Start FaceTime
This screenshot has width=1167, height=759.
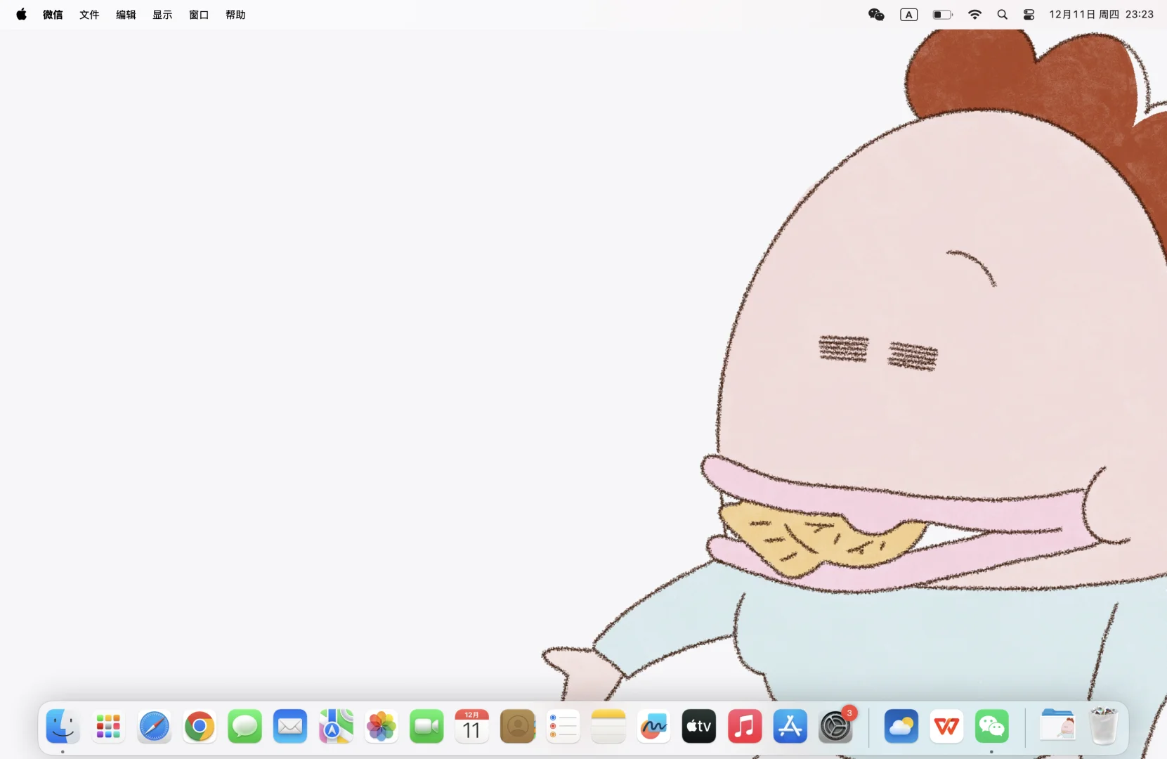point(426,727)
